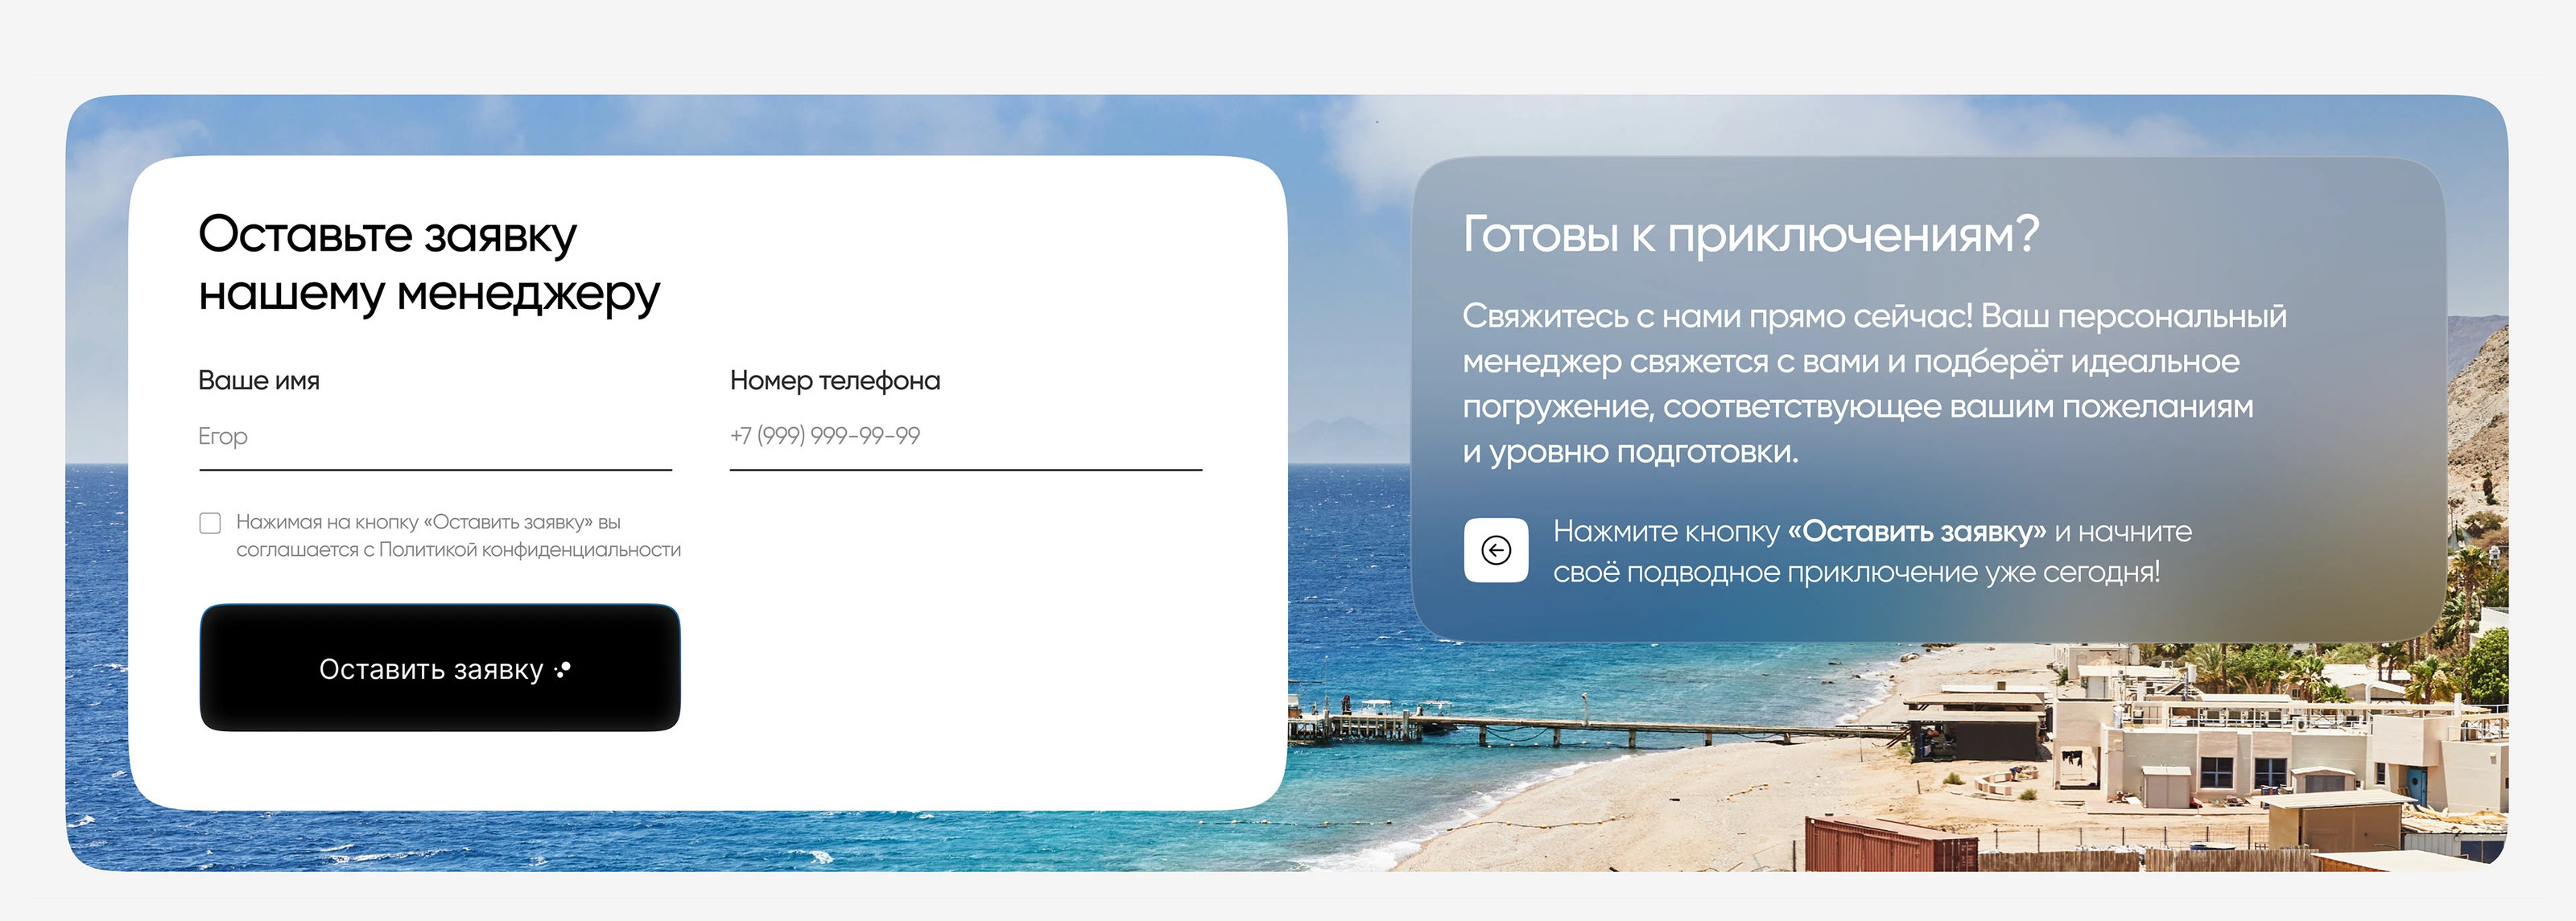Viewport: 2576px width, 921px height.
Task: Click sparkle icon inside the black button
Action: tap(563, 669)
